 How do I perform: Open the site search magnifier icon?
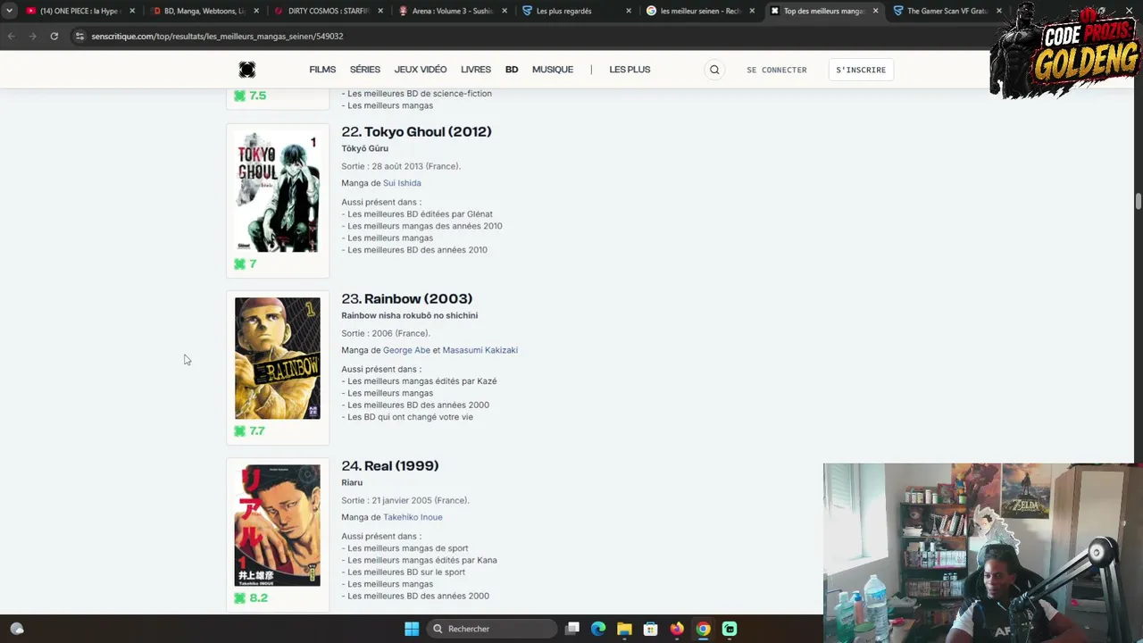(x=714, y=70)
